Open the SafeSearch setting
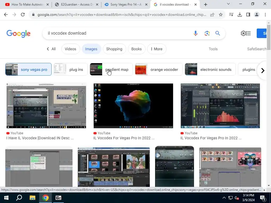271x203 pixels. (257, 49)
